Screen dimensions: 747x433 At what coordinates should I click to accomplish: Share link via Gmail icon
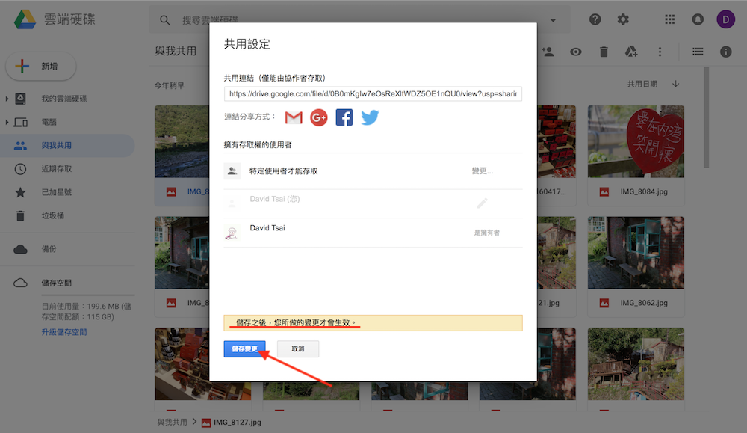pos(294,117)
